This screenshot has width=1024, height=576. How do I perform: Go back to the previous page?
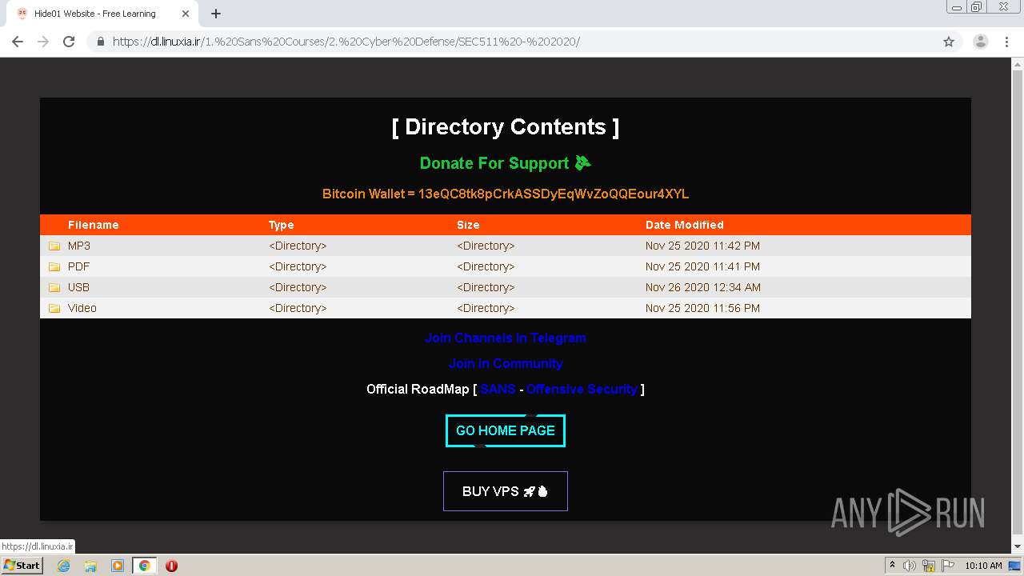click(x=18, y=42)
